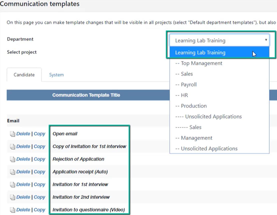Open the Invitation for 1st interview template
The width and height of the screenshot is (277, 215).
pos(80,184)
